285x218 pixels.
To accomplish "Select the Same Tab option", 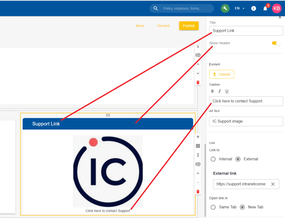I will point(213,207).
